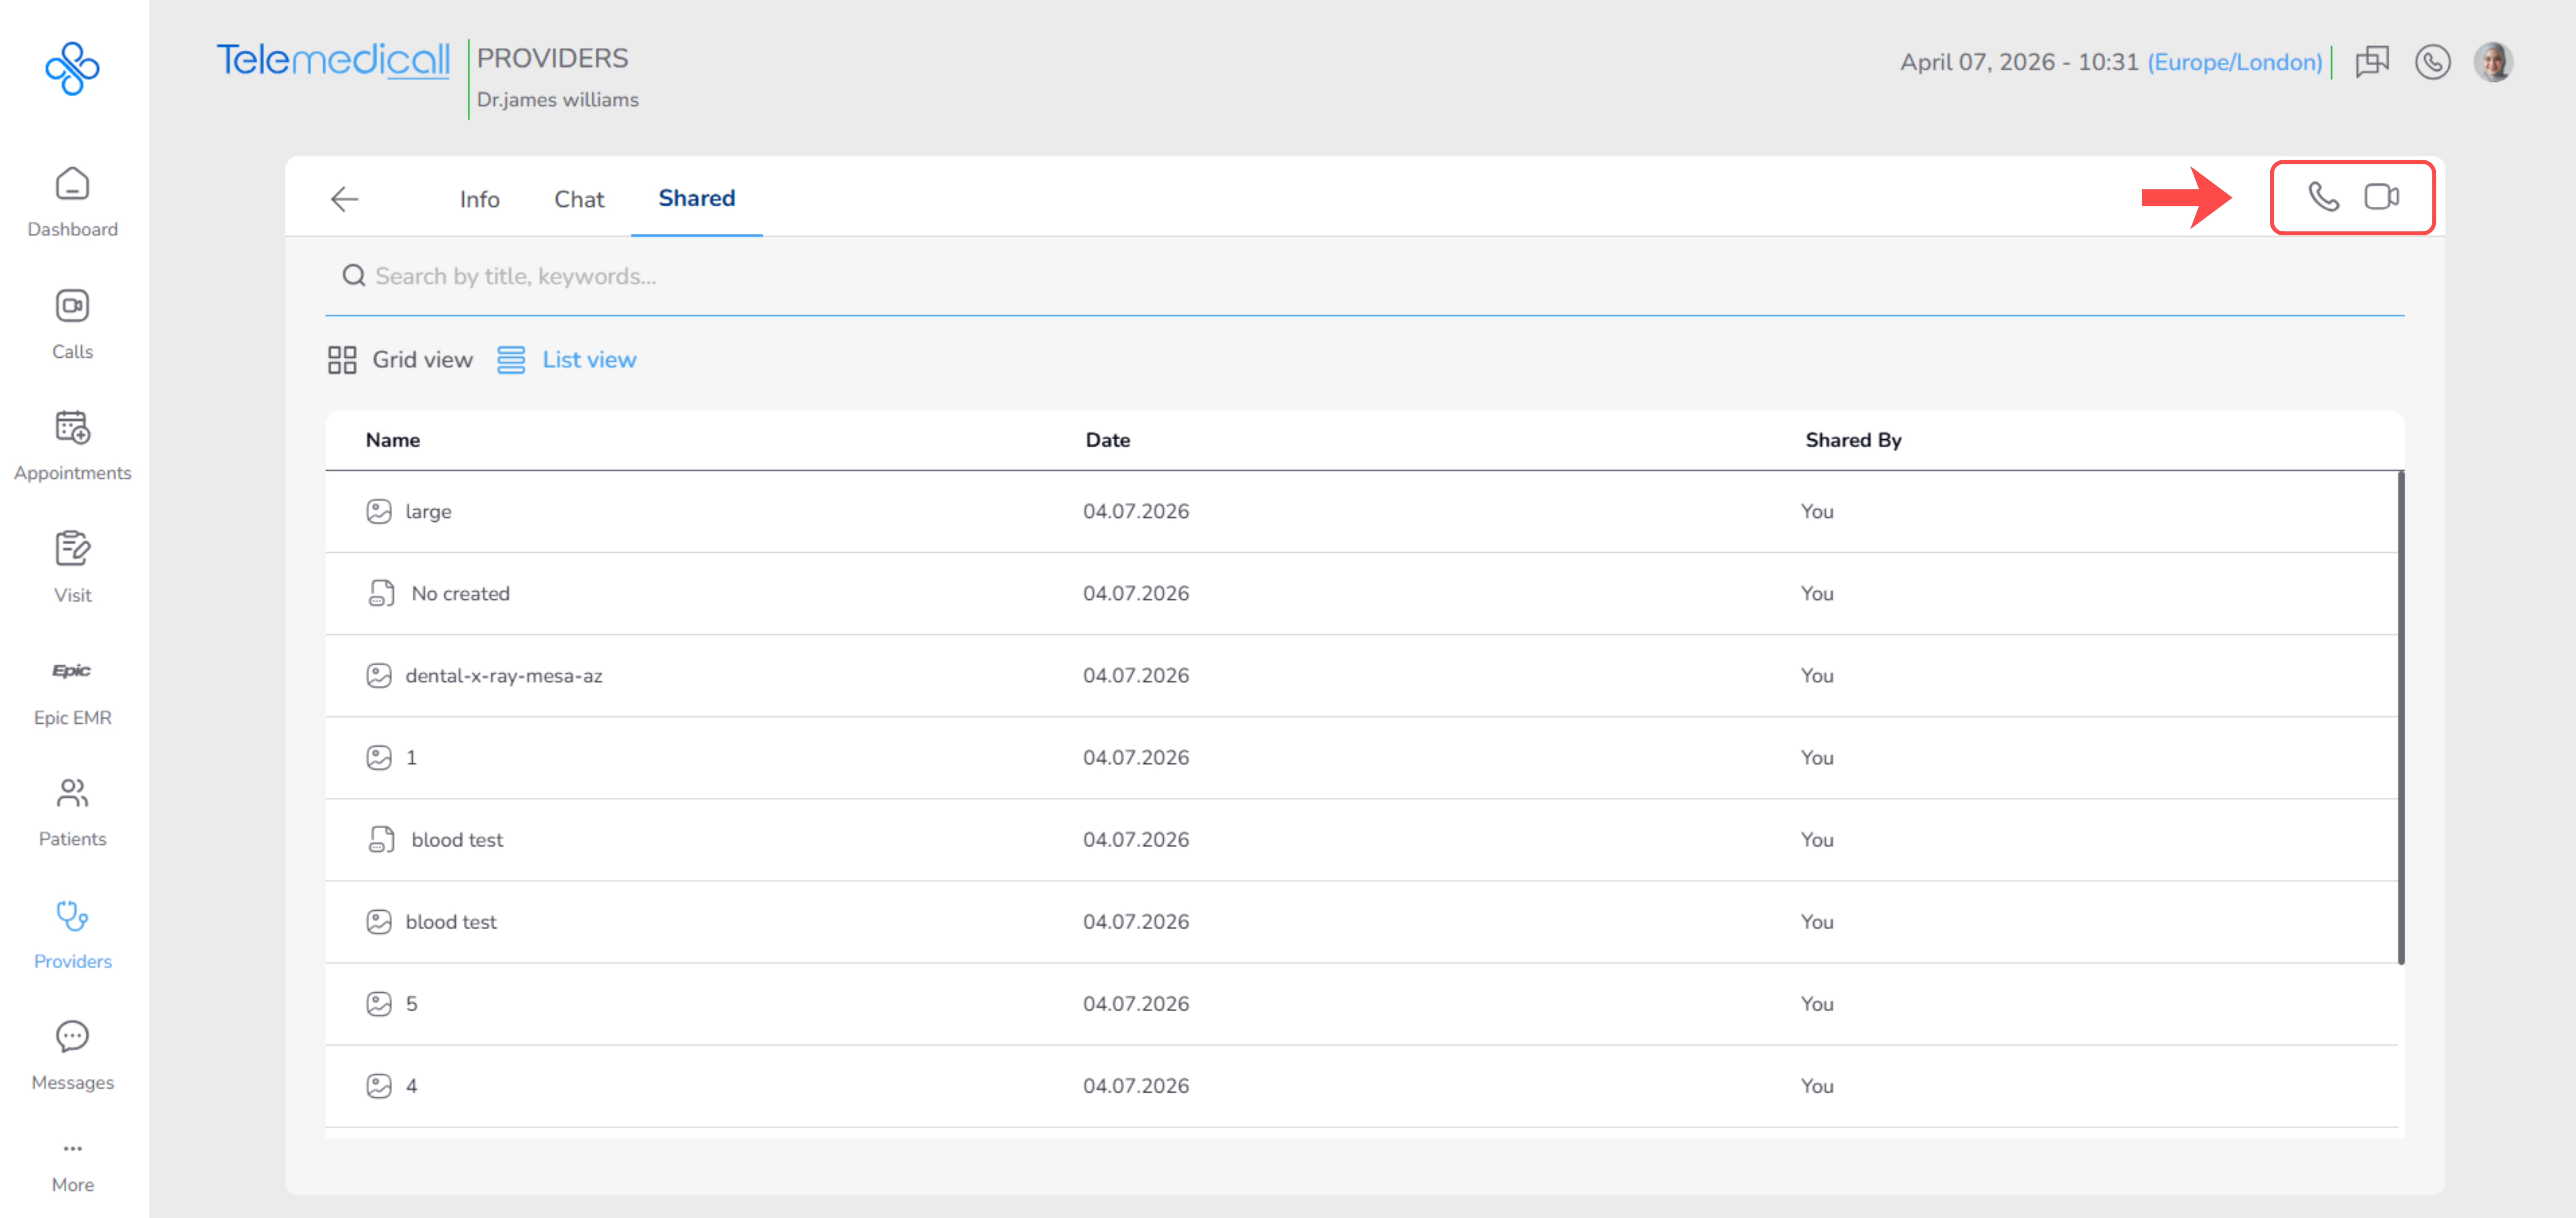Image resolution: width=2576 pixels, height=1218 pixels.
Task: Click the shared files list scrollbar
Action: pos(2401,717)
